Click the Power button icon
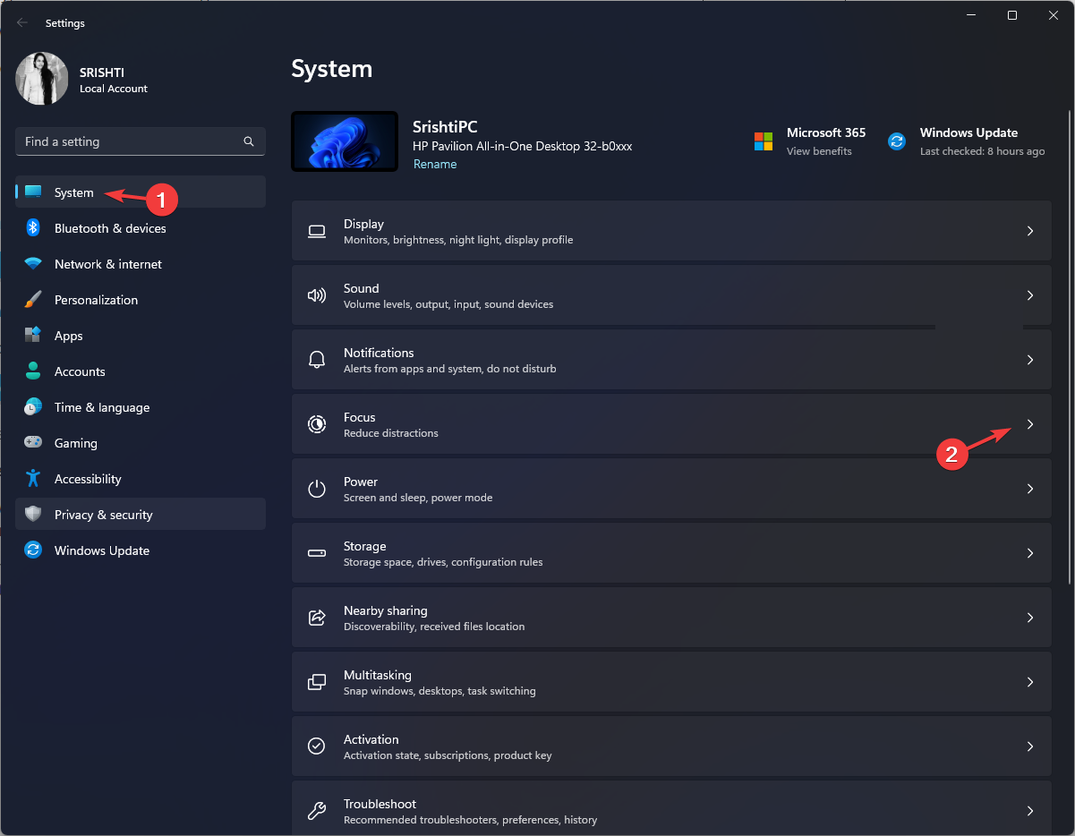The image size is (1075, 836). (317, 489)
